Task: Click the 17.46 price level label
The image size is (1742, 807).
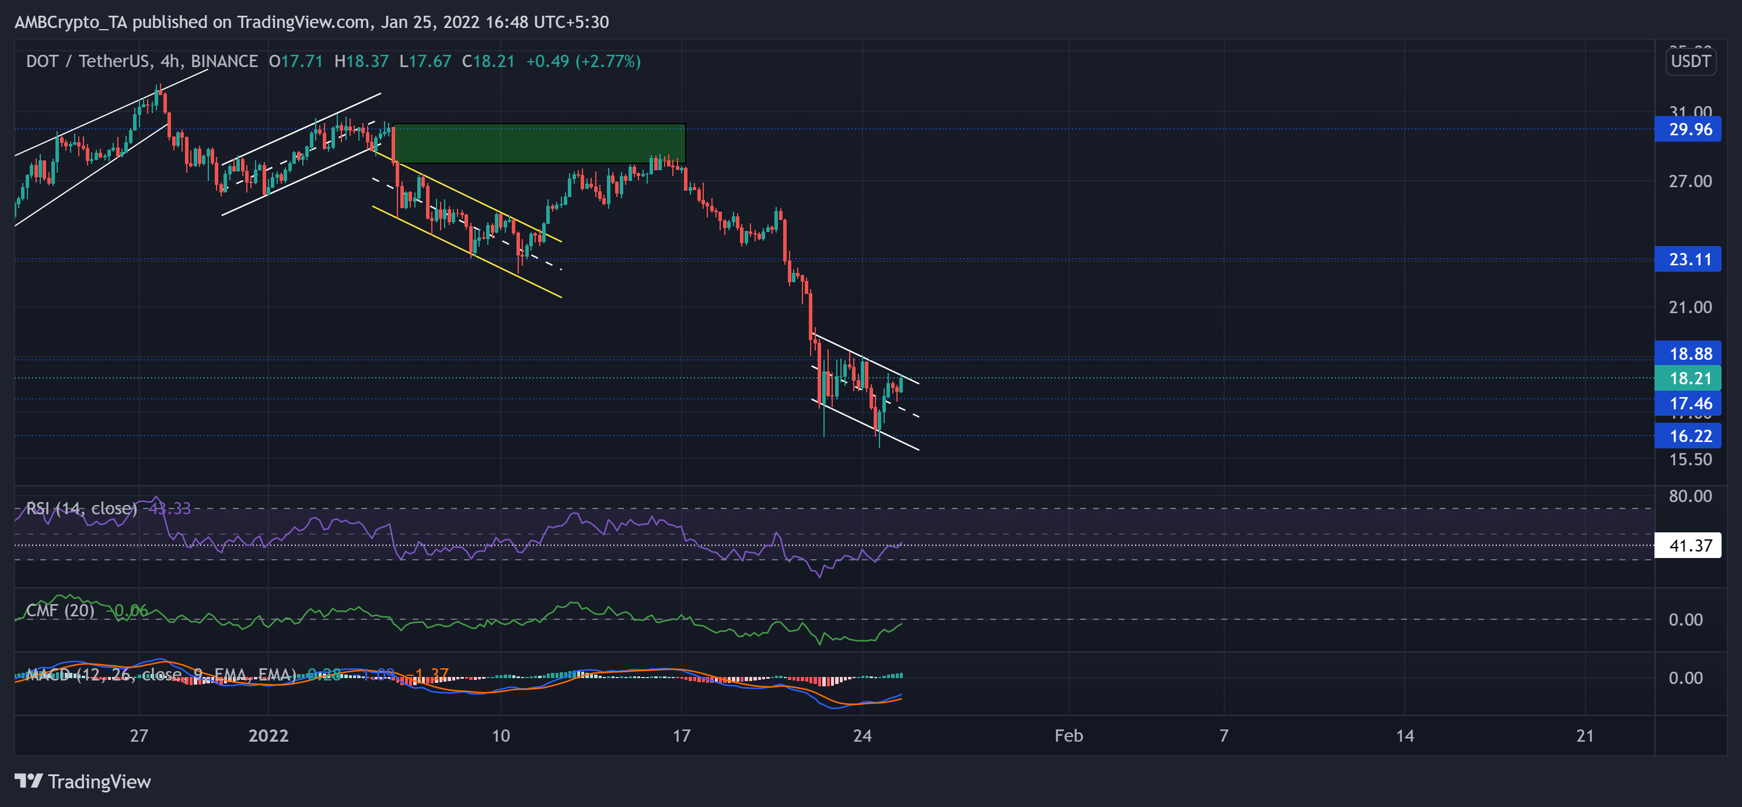Action: click(1687, 403)
